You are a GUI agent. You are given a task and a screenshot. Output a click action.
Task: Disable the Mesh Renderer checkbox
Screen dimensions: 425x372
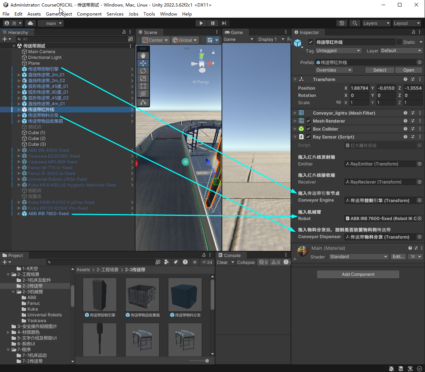tap(308, 121)
